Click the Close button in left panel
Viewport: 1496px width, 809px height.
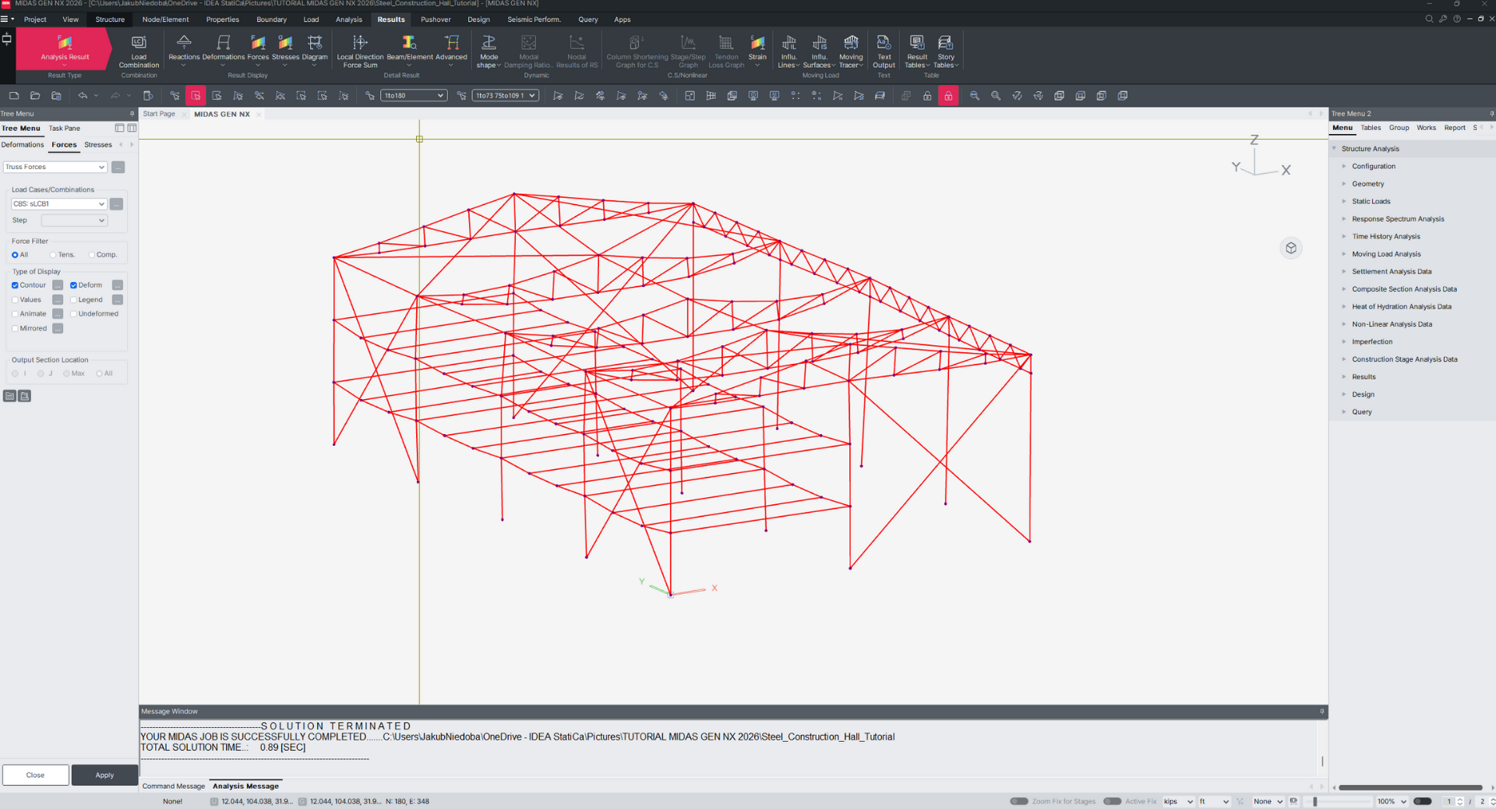pyautogui.click(x=35, y=775)
